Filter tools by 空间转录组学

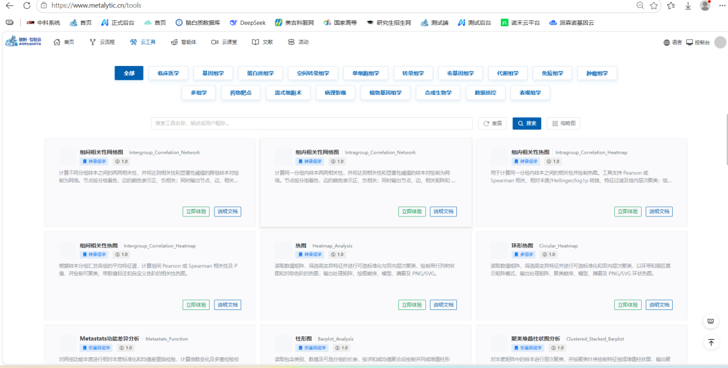tap(313, 73)
